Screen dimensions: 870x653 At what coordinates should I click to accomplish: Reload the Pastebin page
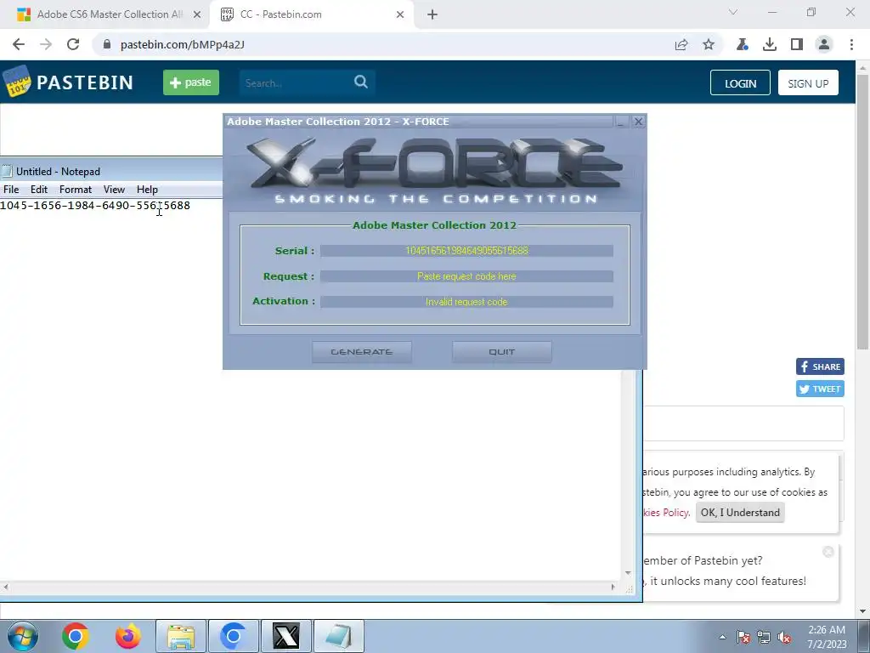(73, 44)
